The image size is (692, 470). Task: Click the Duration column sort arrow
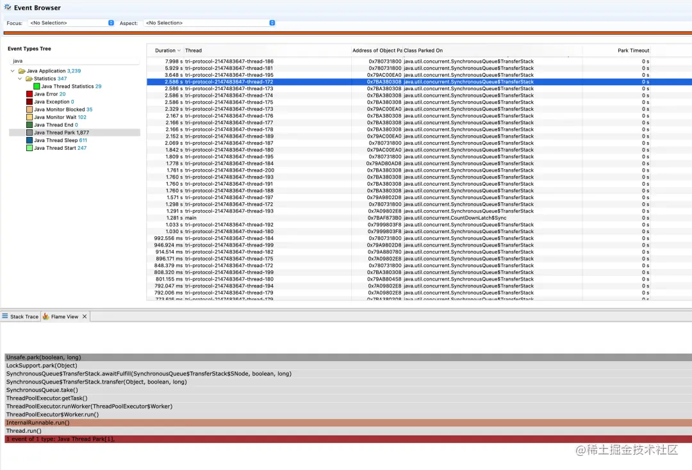179,51
